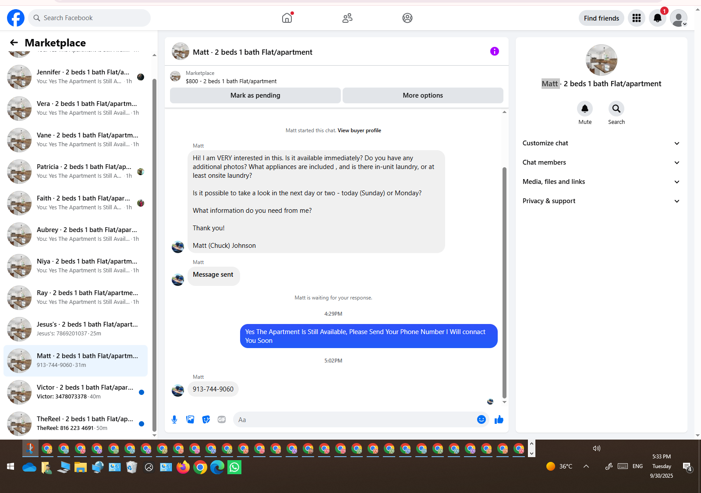Click the $800 - 2 beds listing title

231,81
